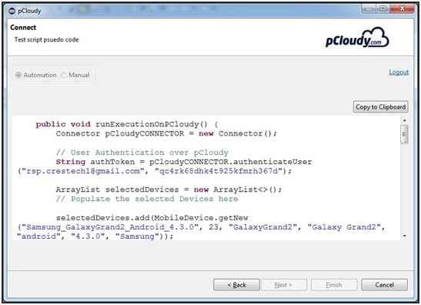Image resolution: width=421 pixels, height=305 pixels.
Task: Click the "Samsung_GalaxyGrand2_Android_4.3.0" string
Action: 110,227
